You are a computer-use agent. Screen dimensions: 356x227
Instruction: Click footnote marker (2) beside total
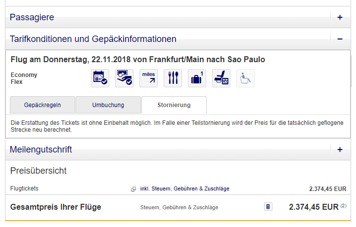pyautogui.click(x=343, y=206)
